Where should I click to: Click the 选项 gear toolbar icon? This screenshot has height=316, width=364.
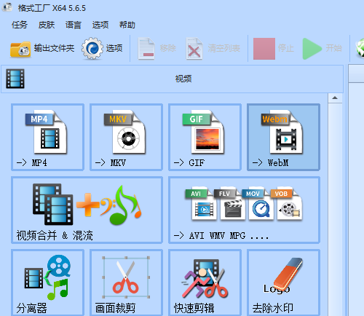point(92,48)
